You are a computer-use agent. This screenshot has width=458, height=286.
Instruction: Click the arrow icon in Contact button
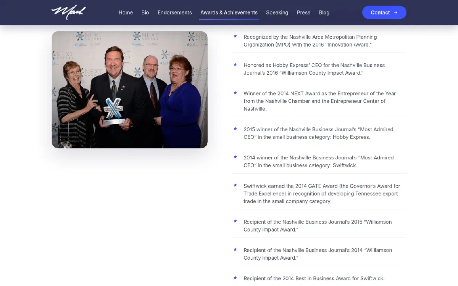[x=395, y=13]
